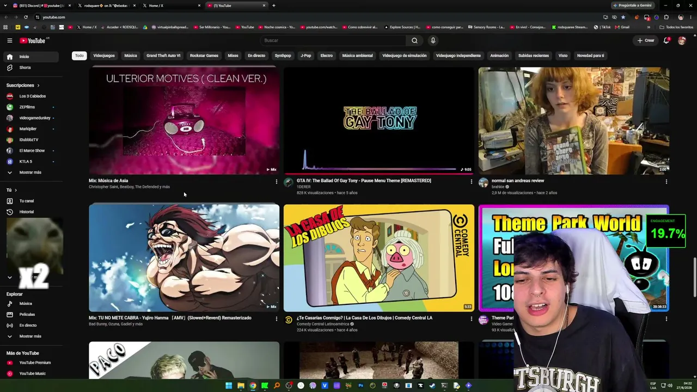Expand the Tú section header
This screenshot has height=392, width=697.
coord(11,190)
